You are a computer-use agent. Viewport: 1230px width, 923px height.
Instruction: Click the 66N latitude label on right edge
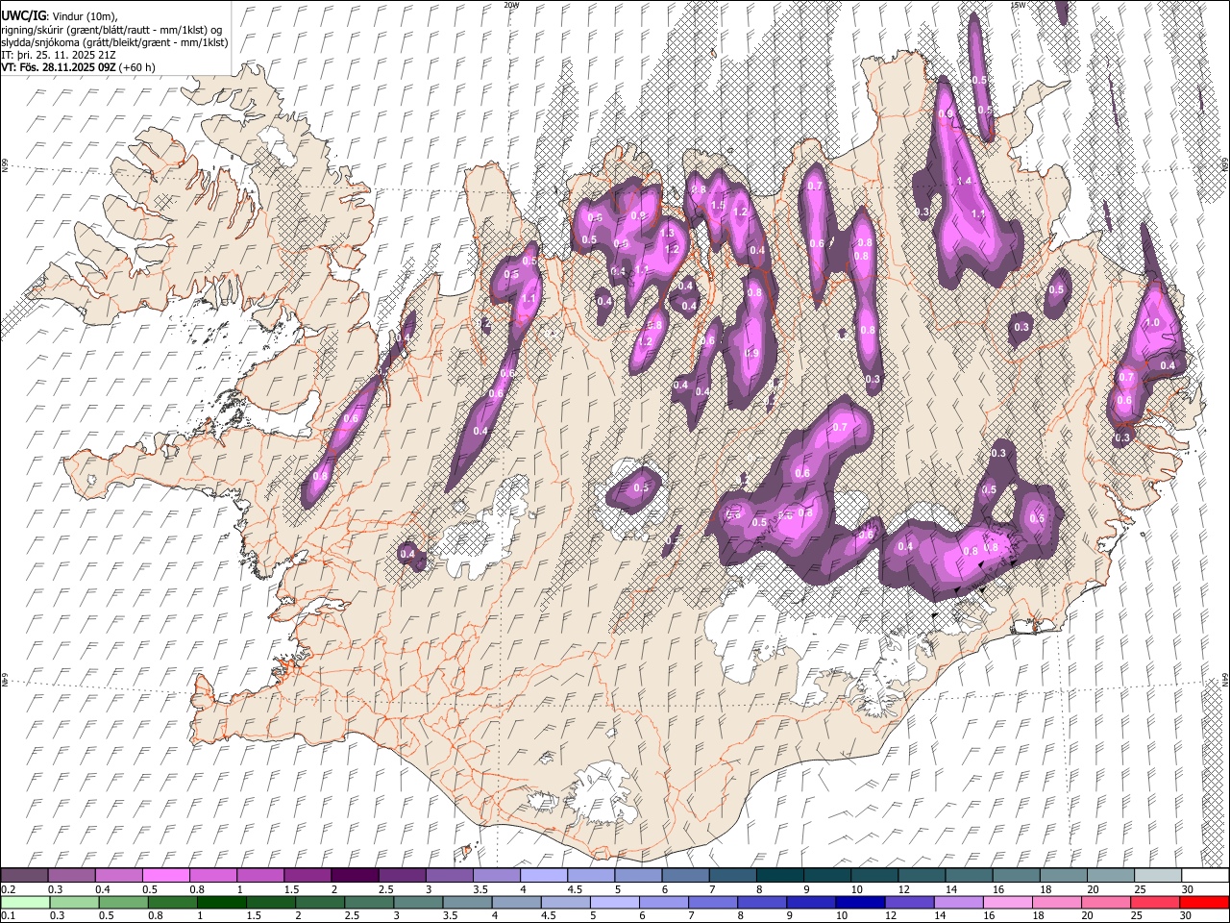click(1225, 165)
